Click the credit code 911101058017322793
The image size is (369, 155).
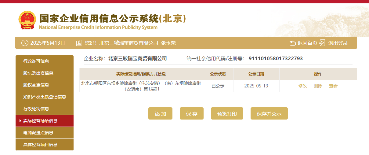(276, 59)
